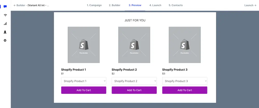Click the Launch arrow link at top right
Screen dimensions: 259x108
[250, 5]
